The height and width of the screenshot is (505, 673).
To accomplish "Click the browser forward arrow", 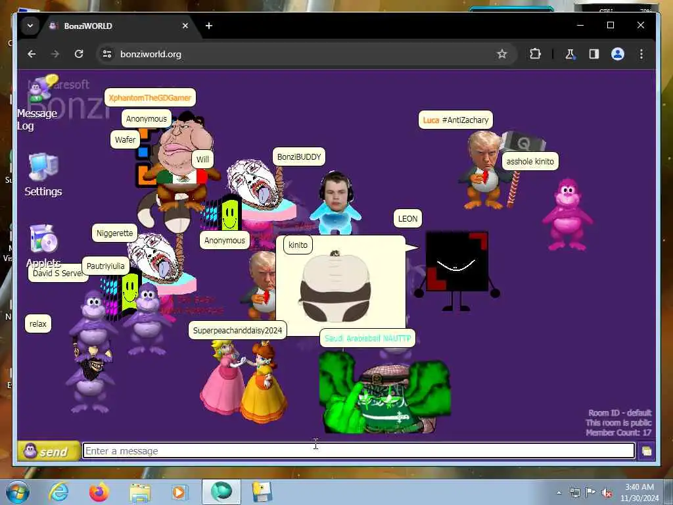I will (x=55, y=54).
